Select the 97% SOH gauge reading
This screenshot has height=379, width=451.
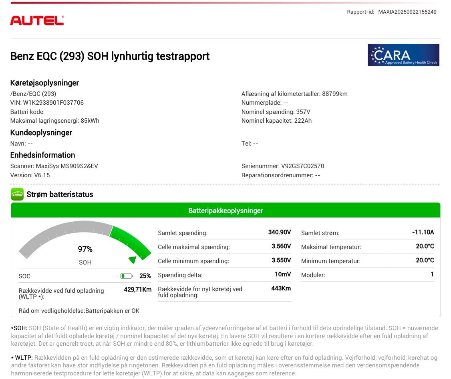tap(85, 249)
